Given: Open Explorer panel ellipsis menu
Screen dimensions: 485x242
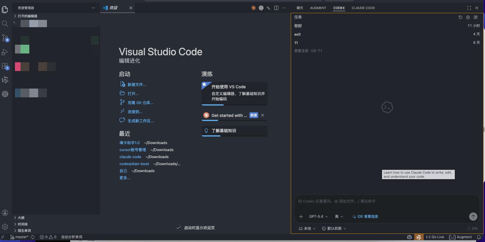Looking at the screenshot, I should 93,8.
